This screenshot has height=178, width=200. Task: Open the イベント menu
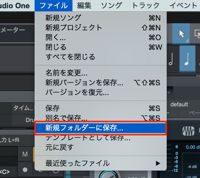tap(183, 6)
